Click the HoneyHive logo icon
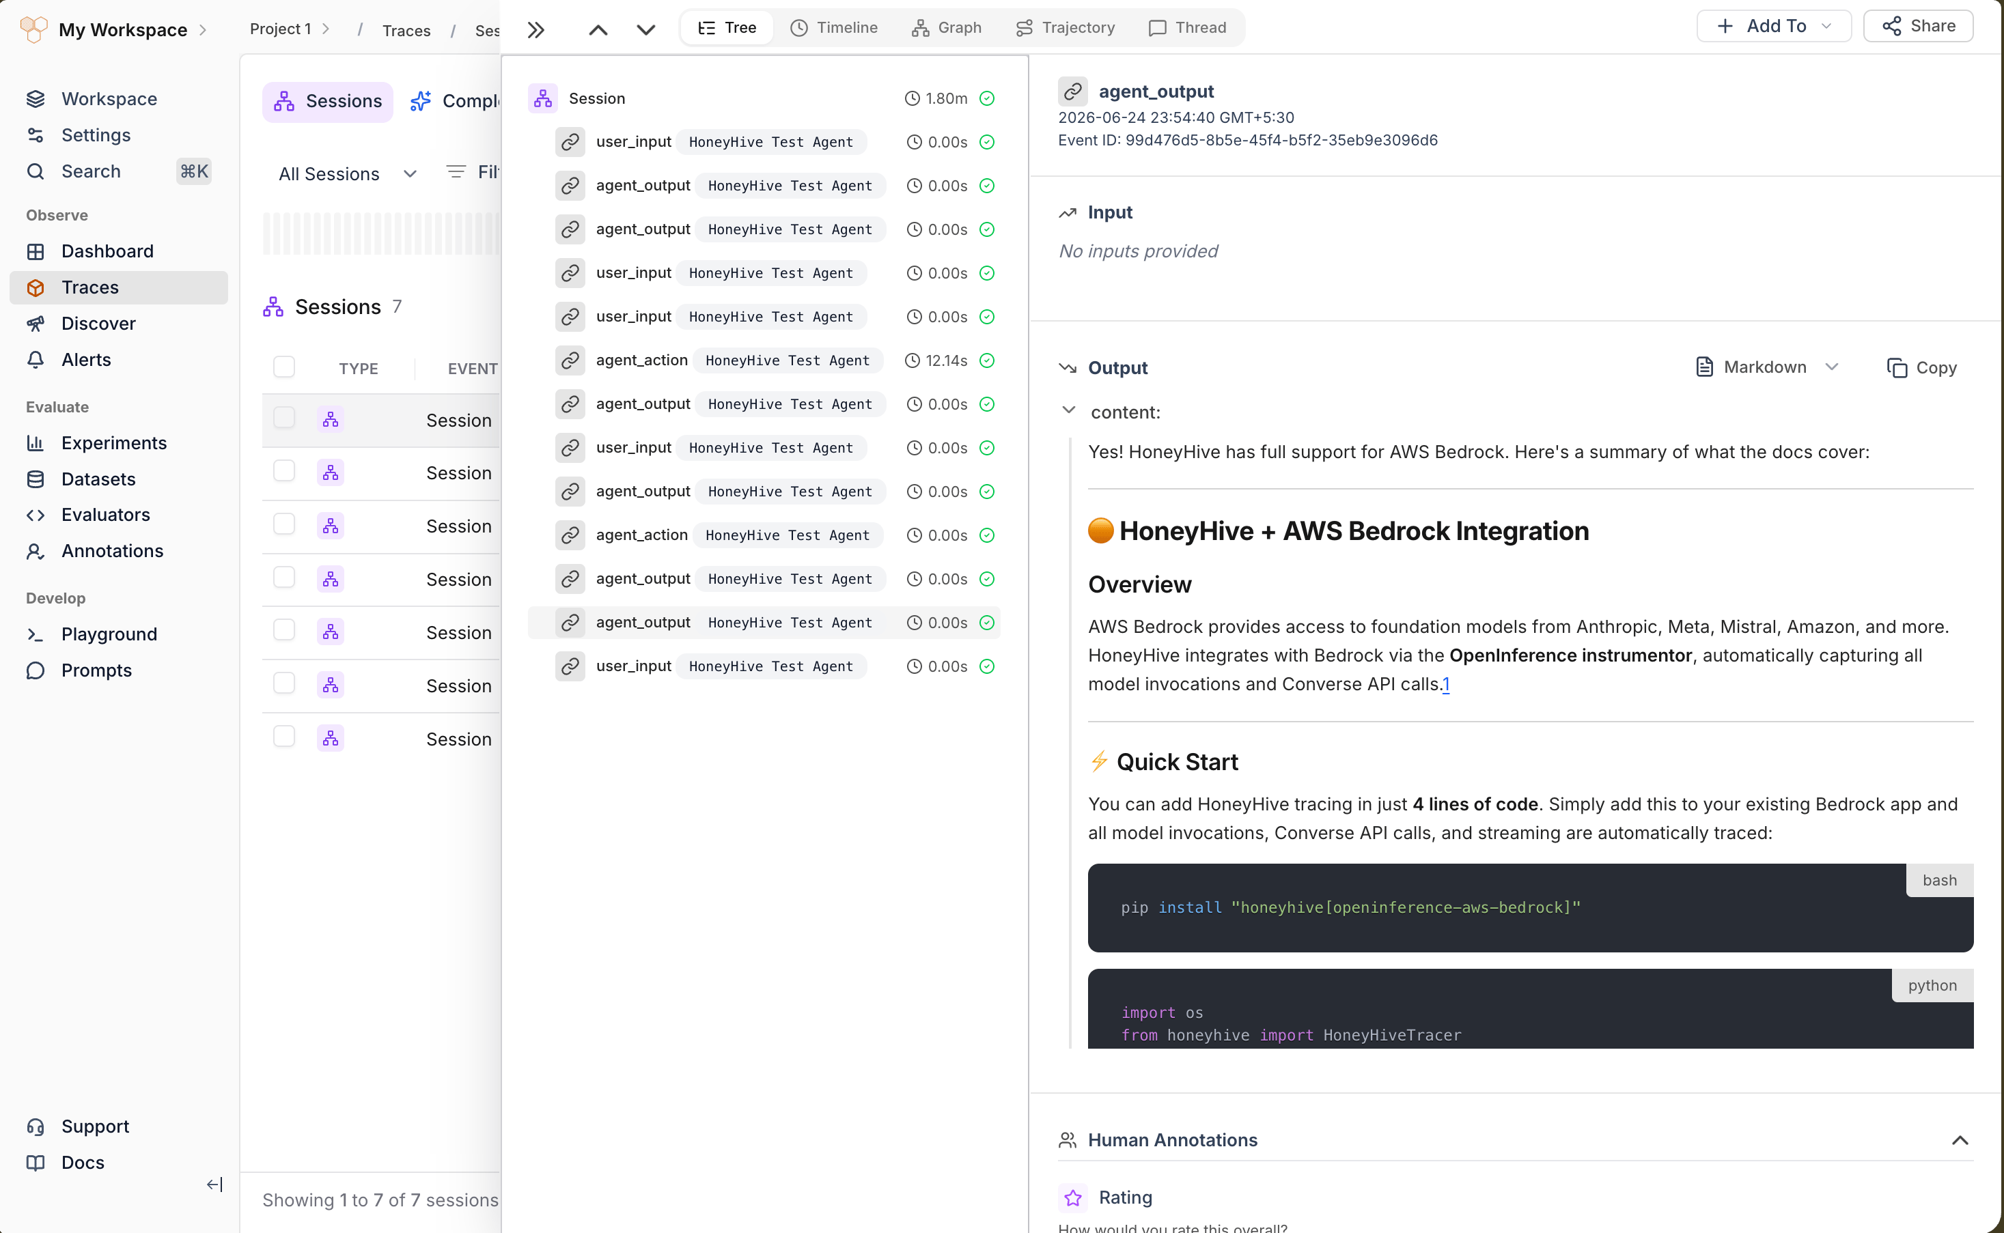This screenshot has height=1233, width=2004. [x=33, y=29]
